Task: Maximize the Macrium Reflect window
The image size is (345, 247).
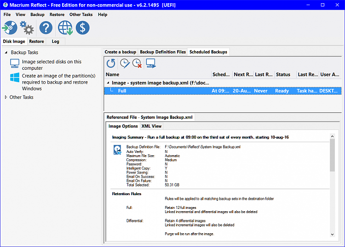Action: [x=322, y=5]
